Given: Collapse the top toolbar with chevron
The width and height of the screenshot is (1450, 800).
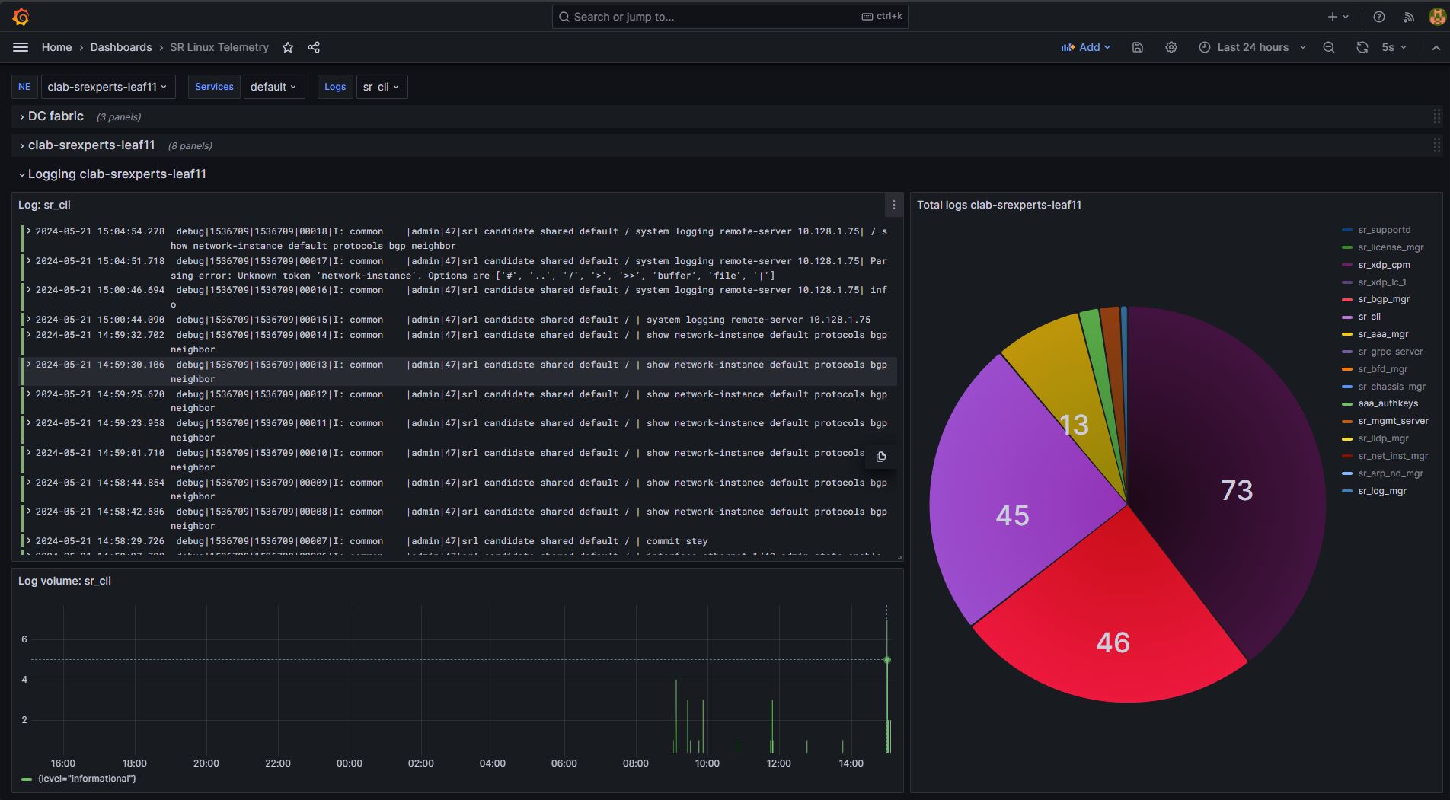Looking at the screenshot, I should click(1436, 47).
